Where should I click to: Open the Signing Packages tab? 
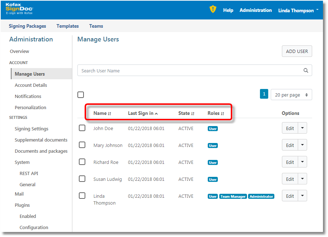[x=27, y=26]
